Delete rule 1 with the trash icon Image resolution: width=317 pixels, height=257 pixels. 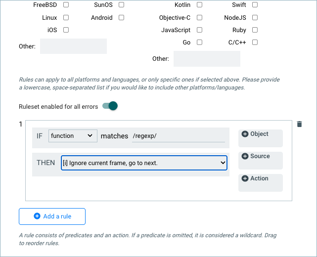[299, 124]
